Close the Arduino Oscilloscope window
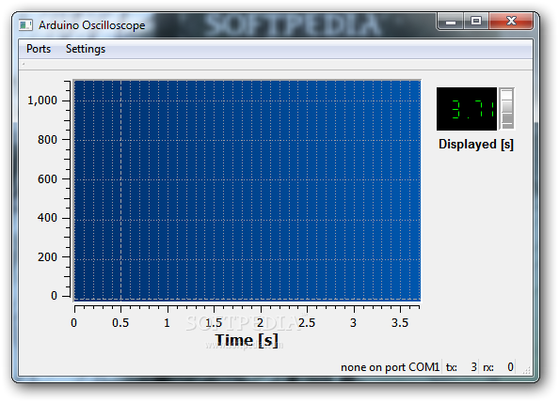 click(x=511, y=22)
